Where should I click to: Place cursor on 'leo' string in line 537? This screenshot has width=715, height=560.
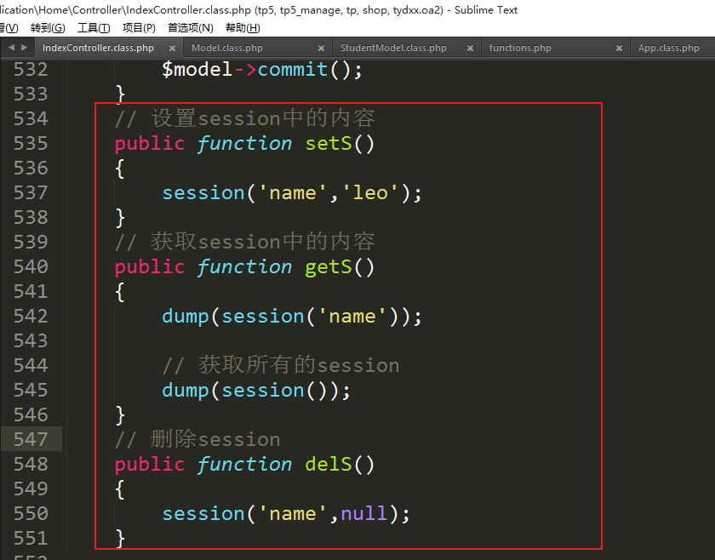370,192
